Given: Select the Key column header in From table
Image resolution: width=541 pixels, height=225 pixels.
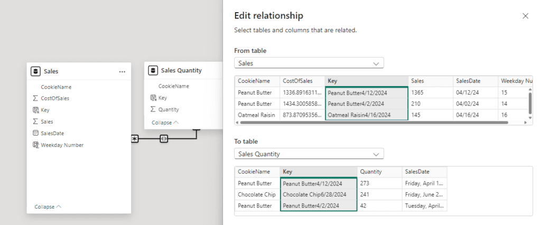Looking at the screenshot, I should click(366, 81).
